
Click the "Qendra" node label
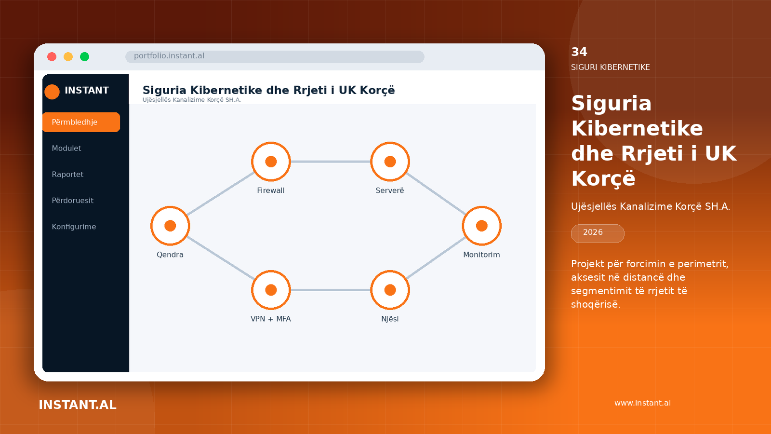coord(170,255)
